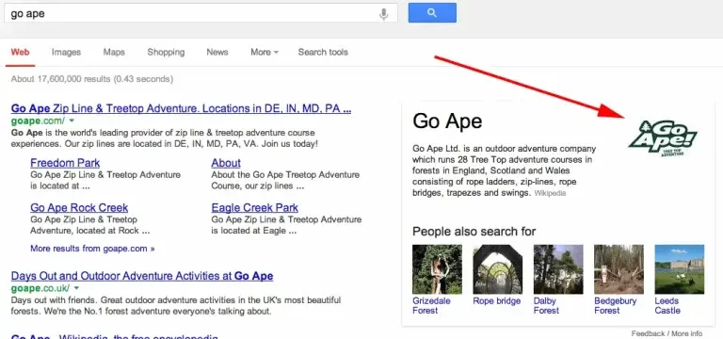Image resolution: width=723 pixels, height=339 pixels.
Task: Click the Wikipedia source link in the panel
Action: click(x=550, y=193)
